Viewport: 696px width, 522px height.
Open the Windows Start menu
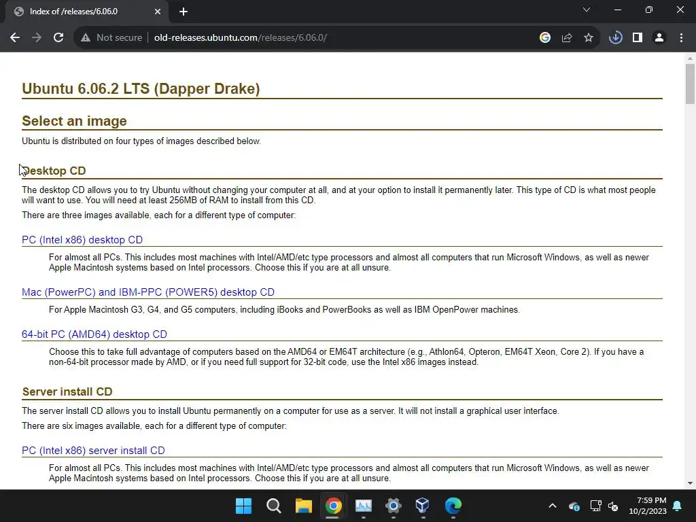pyautogui.click(x=243, y=506)
